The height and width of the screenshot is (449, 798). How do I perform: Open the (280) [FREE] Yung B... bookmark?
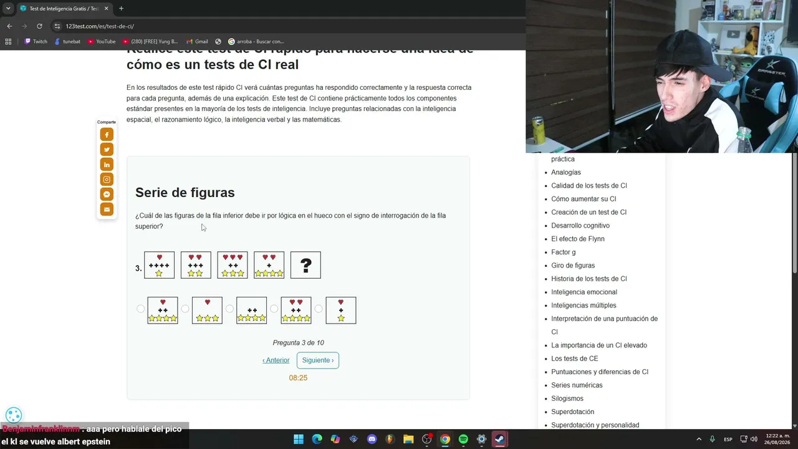(x=150, y=42)
